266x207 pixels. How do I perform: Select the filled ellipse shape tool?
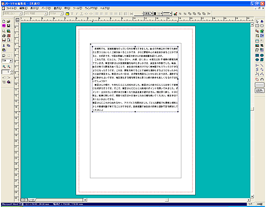click(x=257, y=60)
